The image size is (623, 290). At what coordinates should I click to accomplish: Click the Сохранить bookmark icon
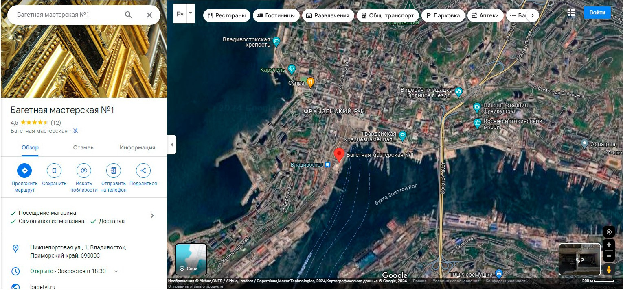pos(54,171)
